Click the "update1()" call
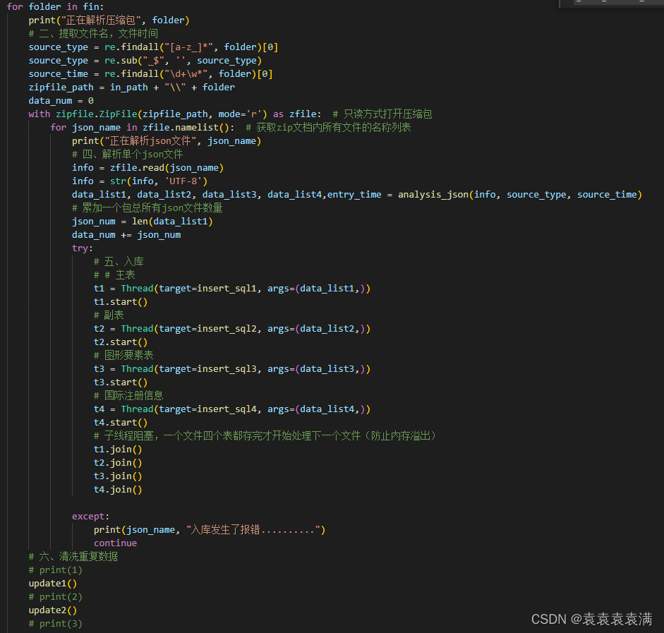Image resolution: width=664 pixels, height=633 pixels. coord(52,584)
